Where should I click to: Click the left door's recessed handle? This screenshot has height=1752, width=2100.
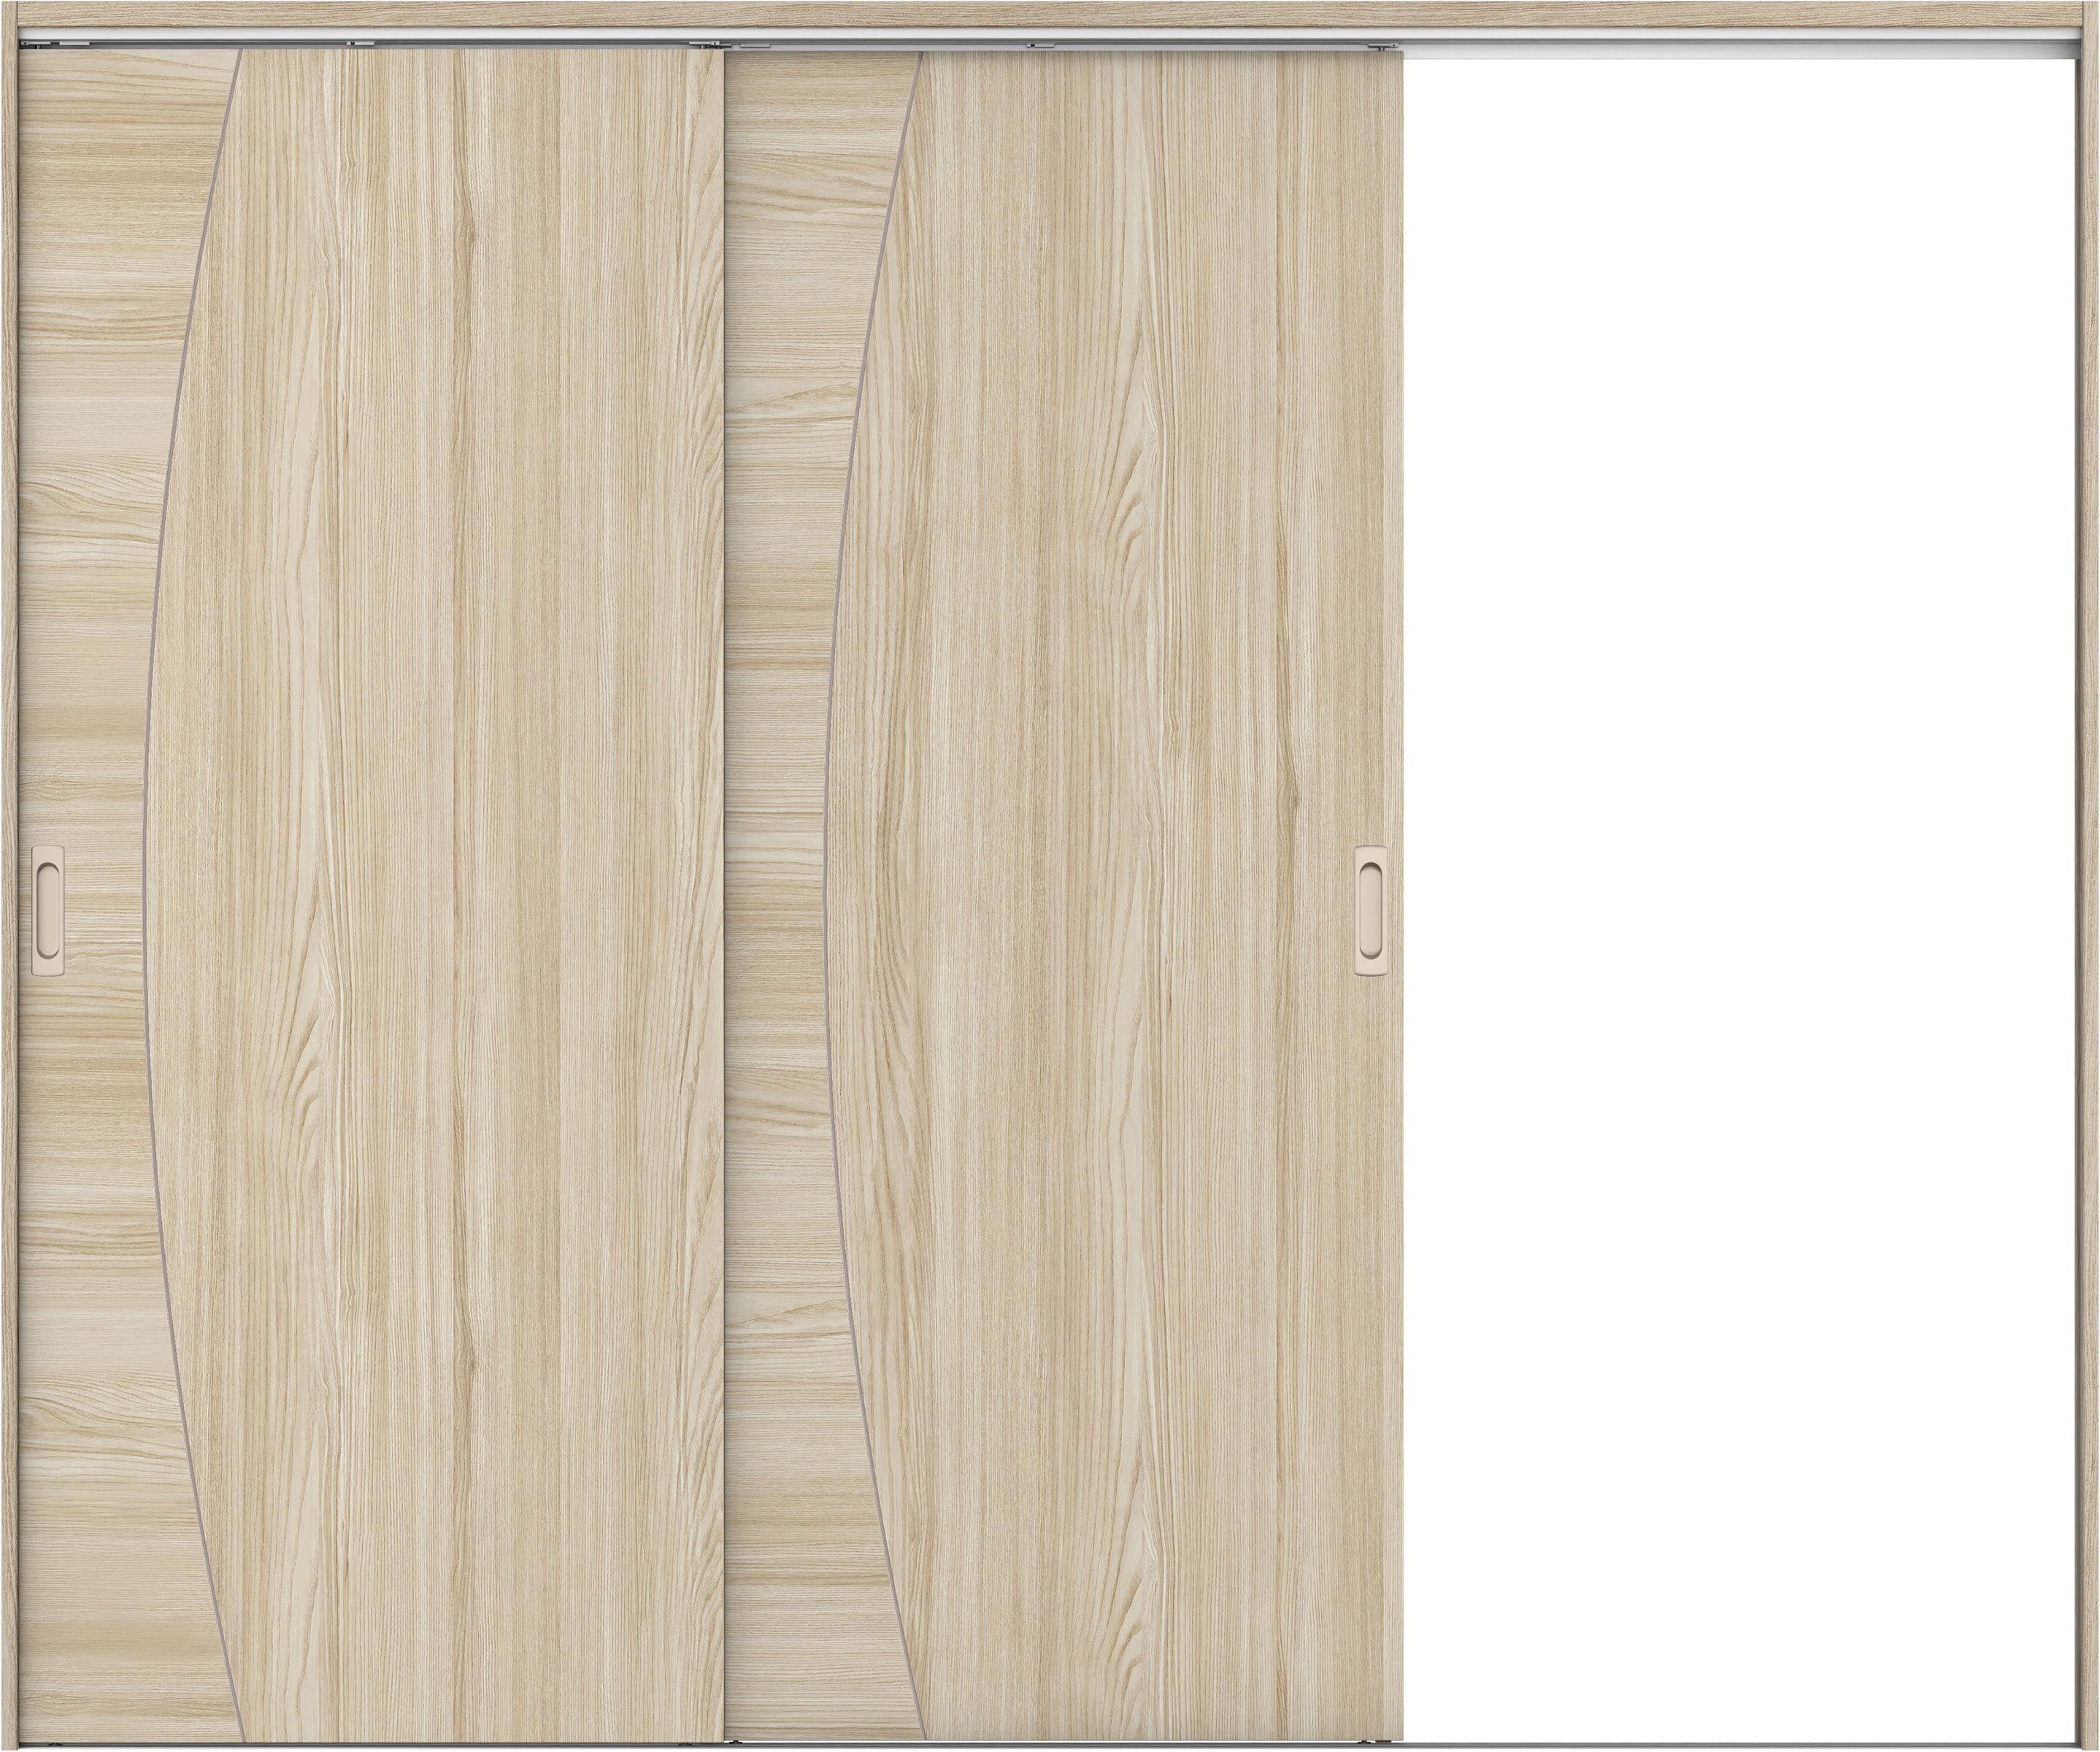pyautogui.click(x=48, y=912)
